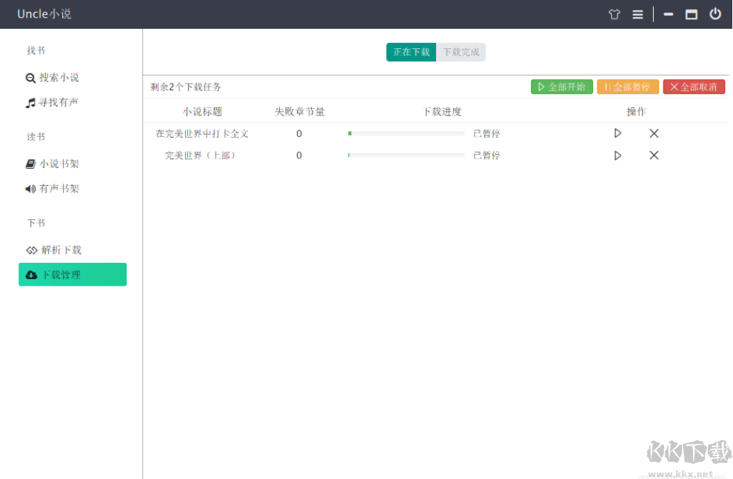The image size is (733, 479).
Task: Resume download of 在完美世界中打卡全文
Action: (x=617, y=133)
